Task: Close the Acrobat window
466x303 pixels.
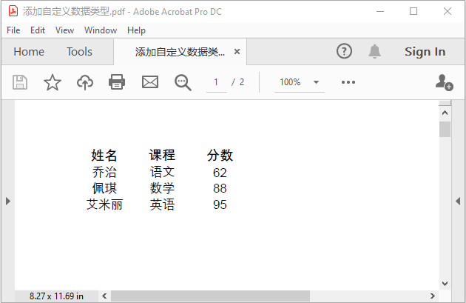Action: point(448,11)
